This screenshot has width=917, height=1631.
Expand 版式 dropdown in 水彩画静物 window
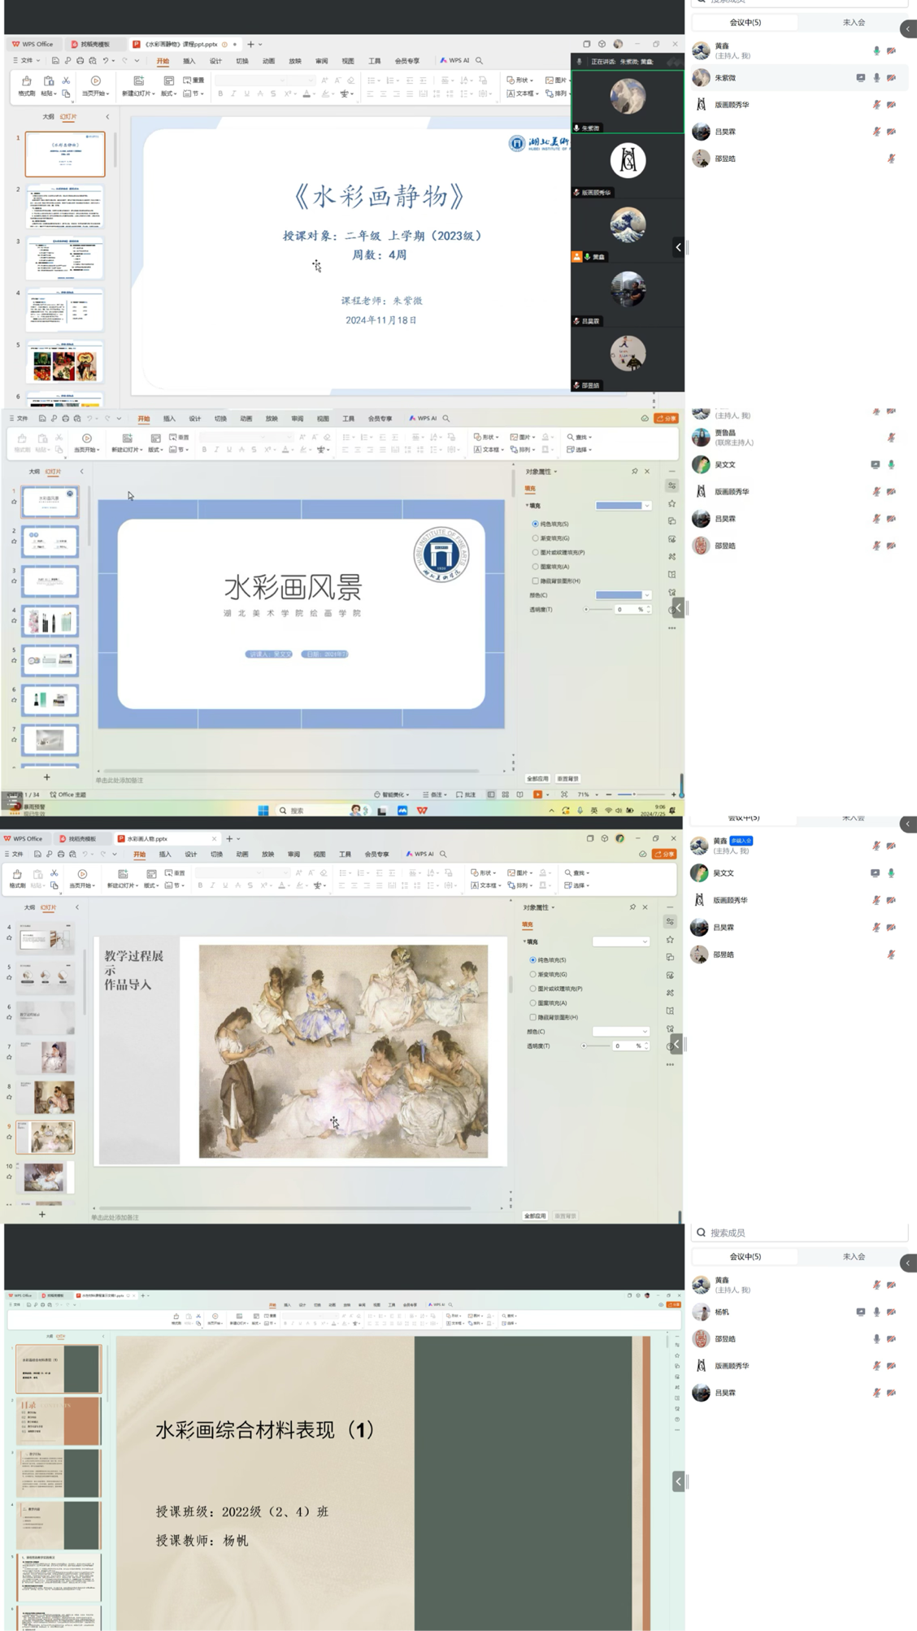pyautogui.click(x=168, y=94)
